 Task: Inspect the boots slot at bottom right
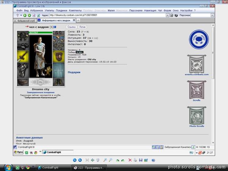point(59,82)
